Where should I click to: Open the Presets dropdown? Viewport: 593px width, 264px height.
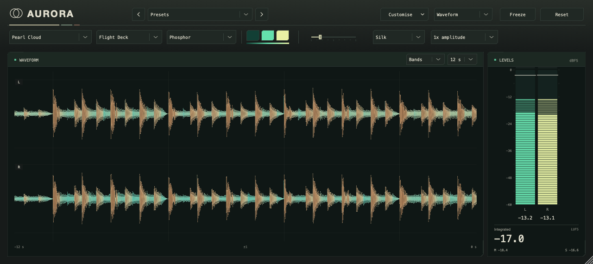(x=200, y=14)
